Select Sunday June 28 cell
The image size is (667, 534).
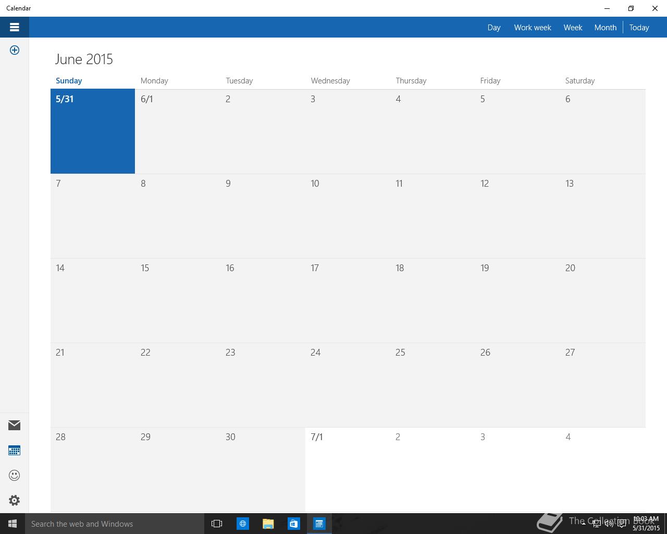(93, 470)
